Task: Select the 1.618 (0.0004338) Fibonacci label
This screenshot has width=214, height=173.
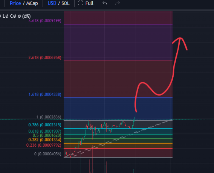Action: [45, 94]
